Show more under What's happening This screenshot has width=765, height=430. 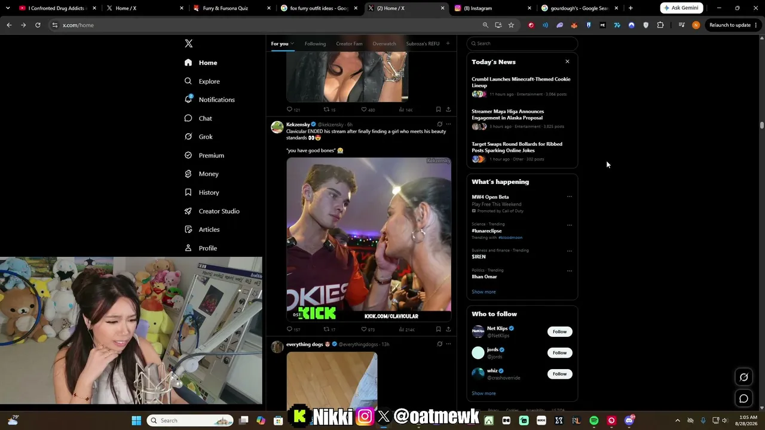pos(484,292)
